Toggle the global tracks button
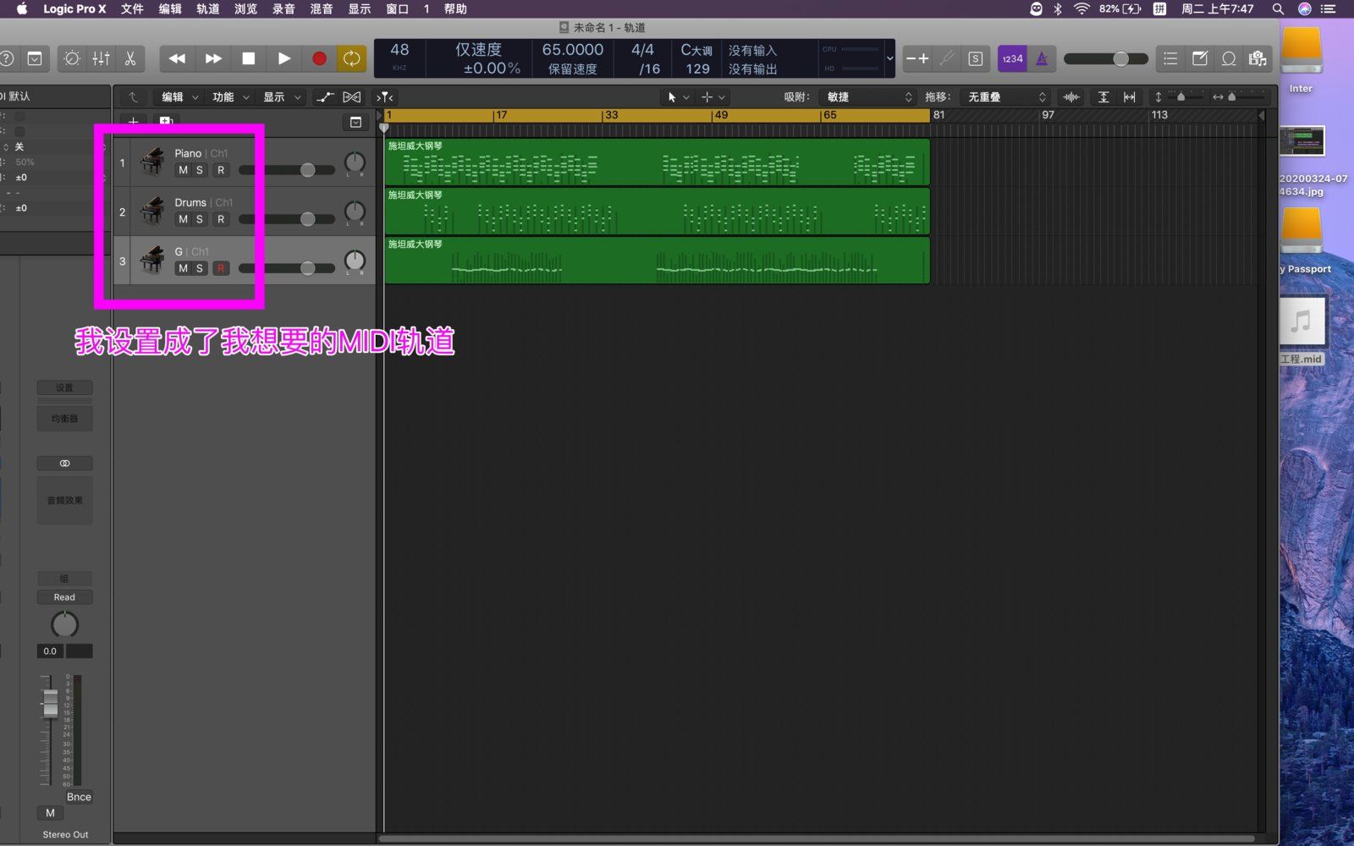This screenshot has width=1354, height=846. [x=355, y=122]
